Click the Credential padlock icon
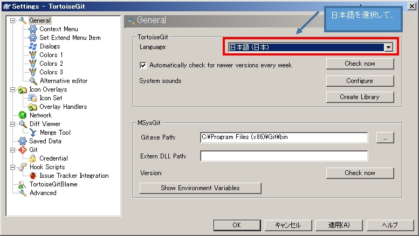Image resolution: width=419 pixels, height=236 pixels. point(32,158)
